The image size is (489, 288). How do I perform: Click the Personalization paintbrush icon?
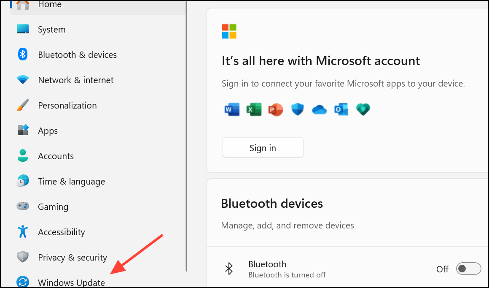pos(22,105)
